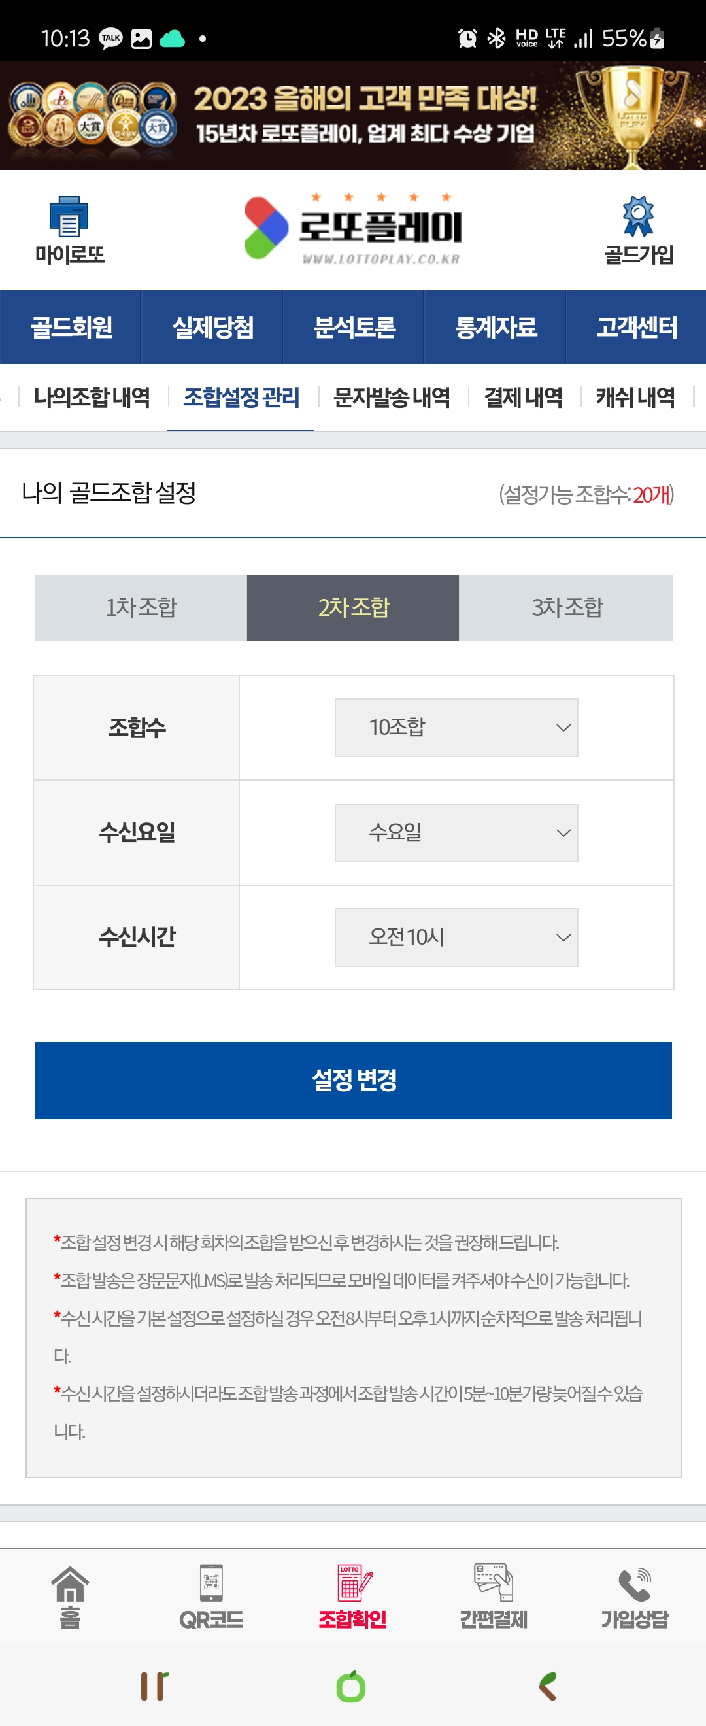The image size is (706, 1726).
Task: Tap the 골드가입 ribbon badge icon
Action: click(x=637, y=217)
